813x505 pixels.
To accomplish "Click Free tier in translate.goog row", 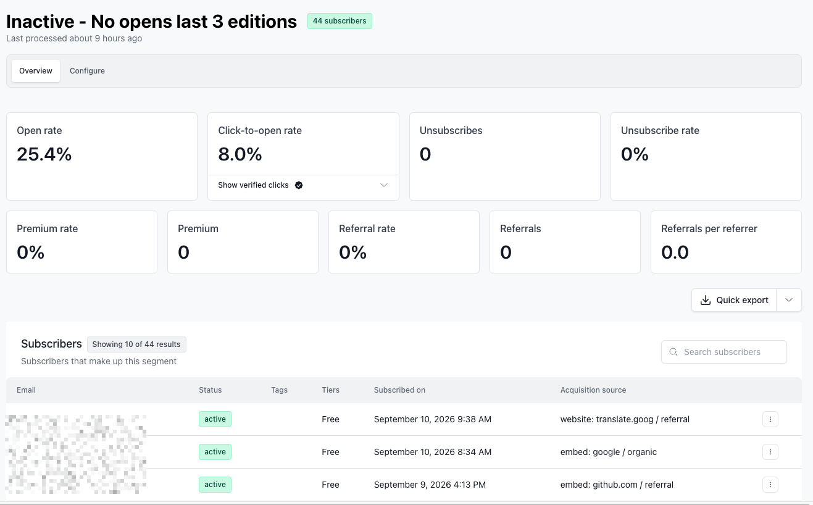I will [x=330, y=419].
